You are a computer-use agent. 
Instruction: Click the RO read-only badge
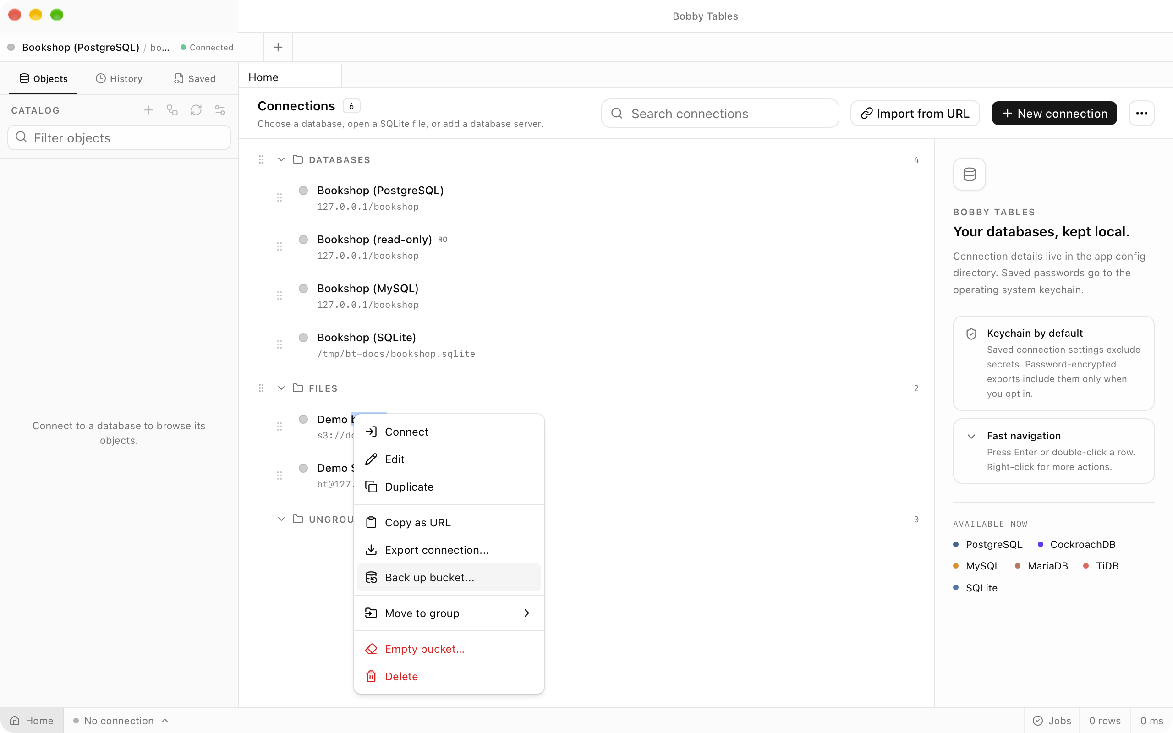point(443,240)
